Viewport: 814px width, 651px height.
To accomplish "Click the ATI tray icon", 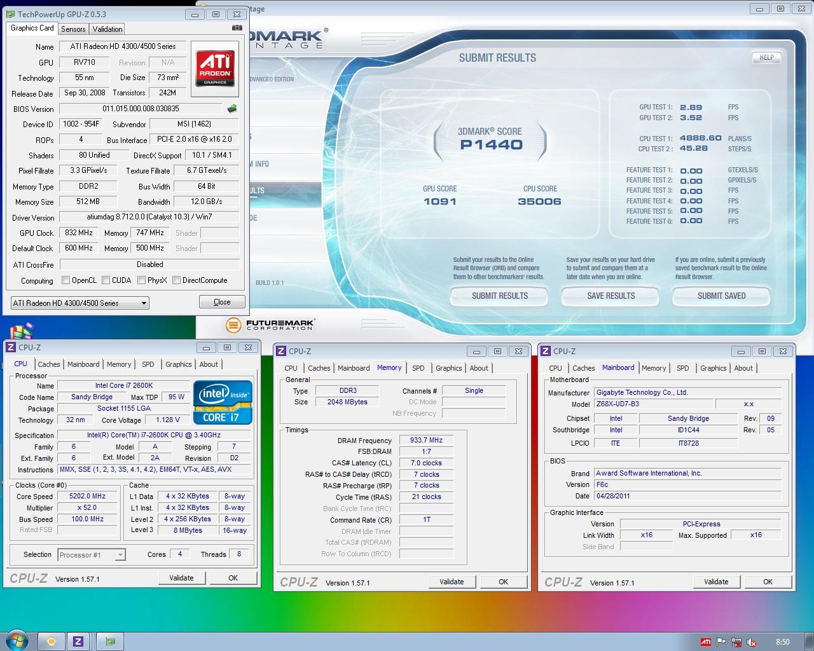I will tap(706, 642).
